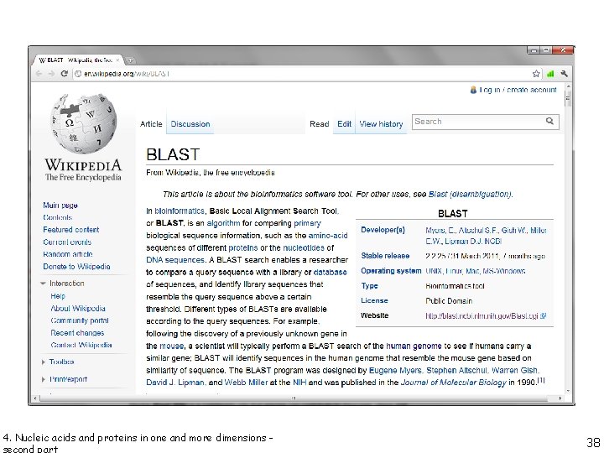
Task: Open the Webb Miller link
Action: click(246, 383)
